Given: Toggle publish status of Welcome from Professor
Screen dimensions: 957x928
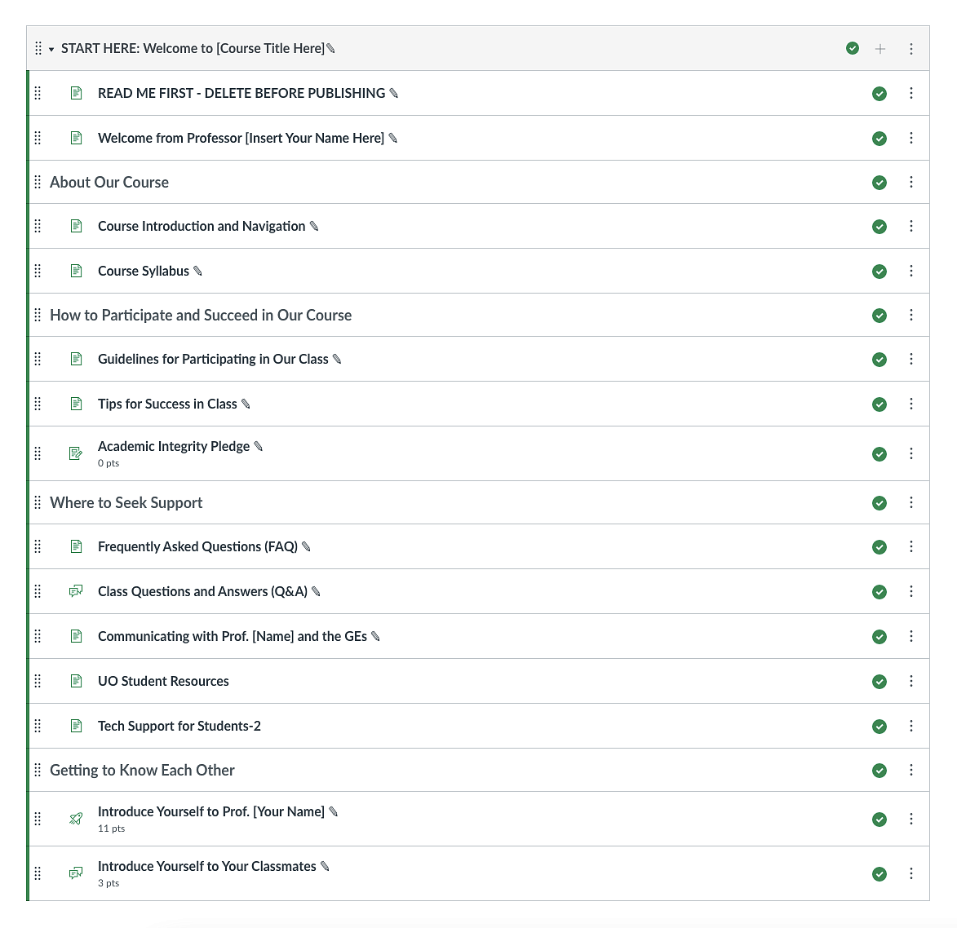Looking at the screenshot, I should tap(879, 139).
